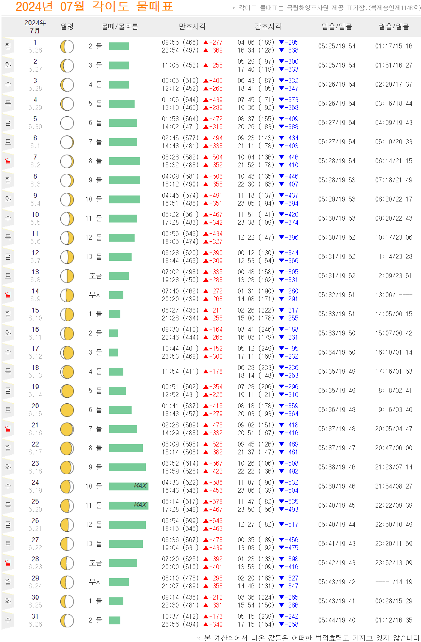Click the moon phase icon for July 31

click(67, 621)
